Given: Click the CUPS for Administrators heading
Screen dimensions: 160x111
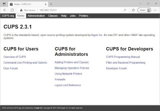Looking at the screenshot, I should click(x=71, y=51).
